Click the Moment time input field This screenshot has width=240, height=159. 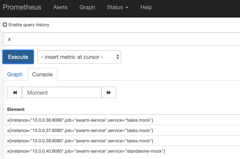click(62, 93)
